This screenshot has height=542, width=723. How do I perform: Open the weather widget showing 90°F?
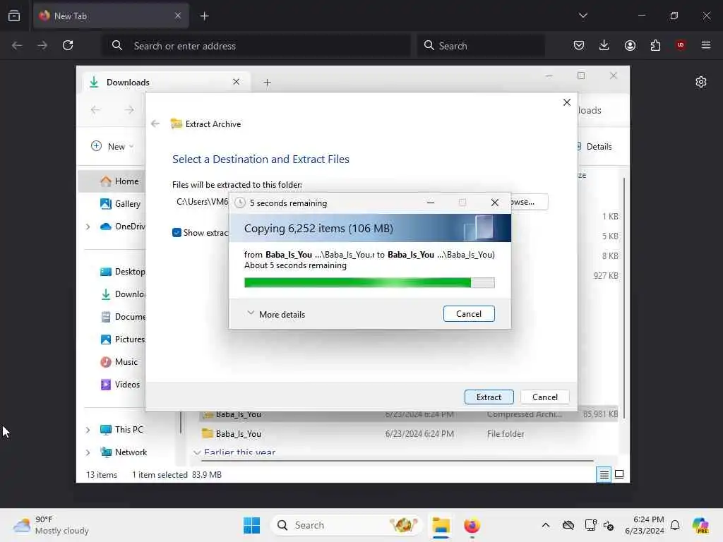point(51,525)
